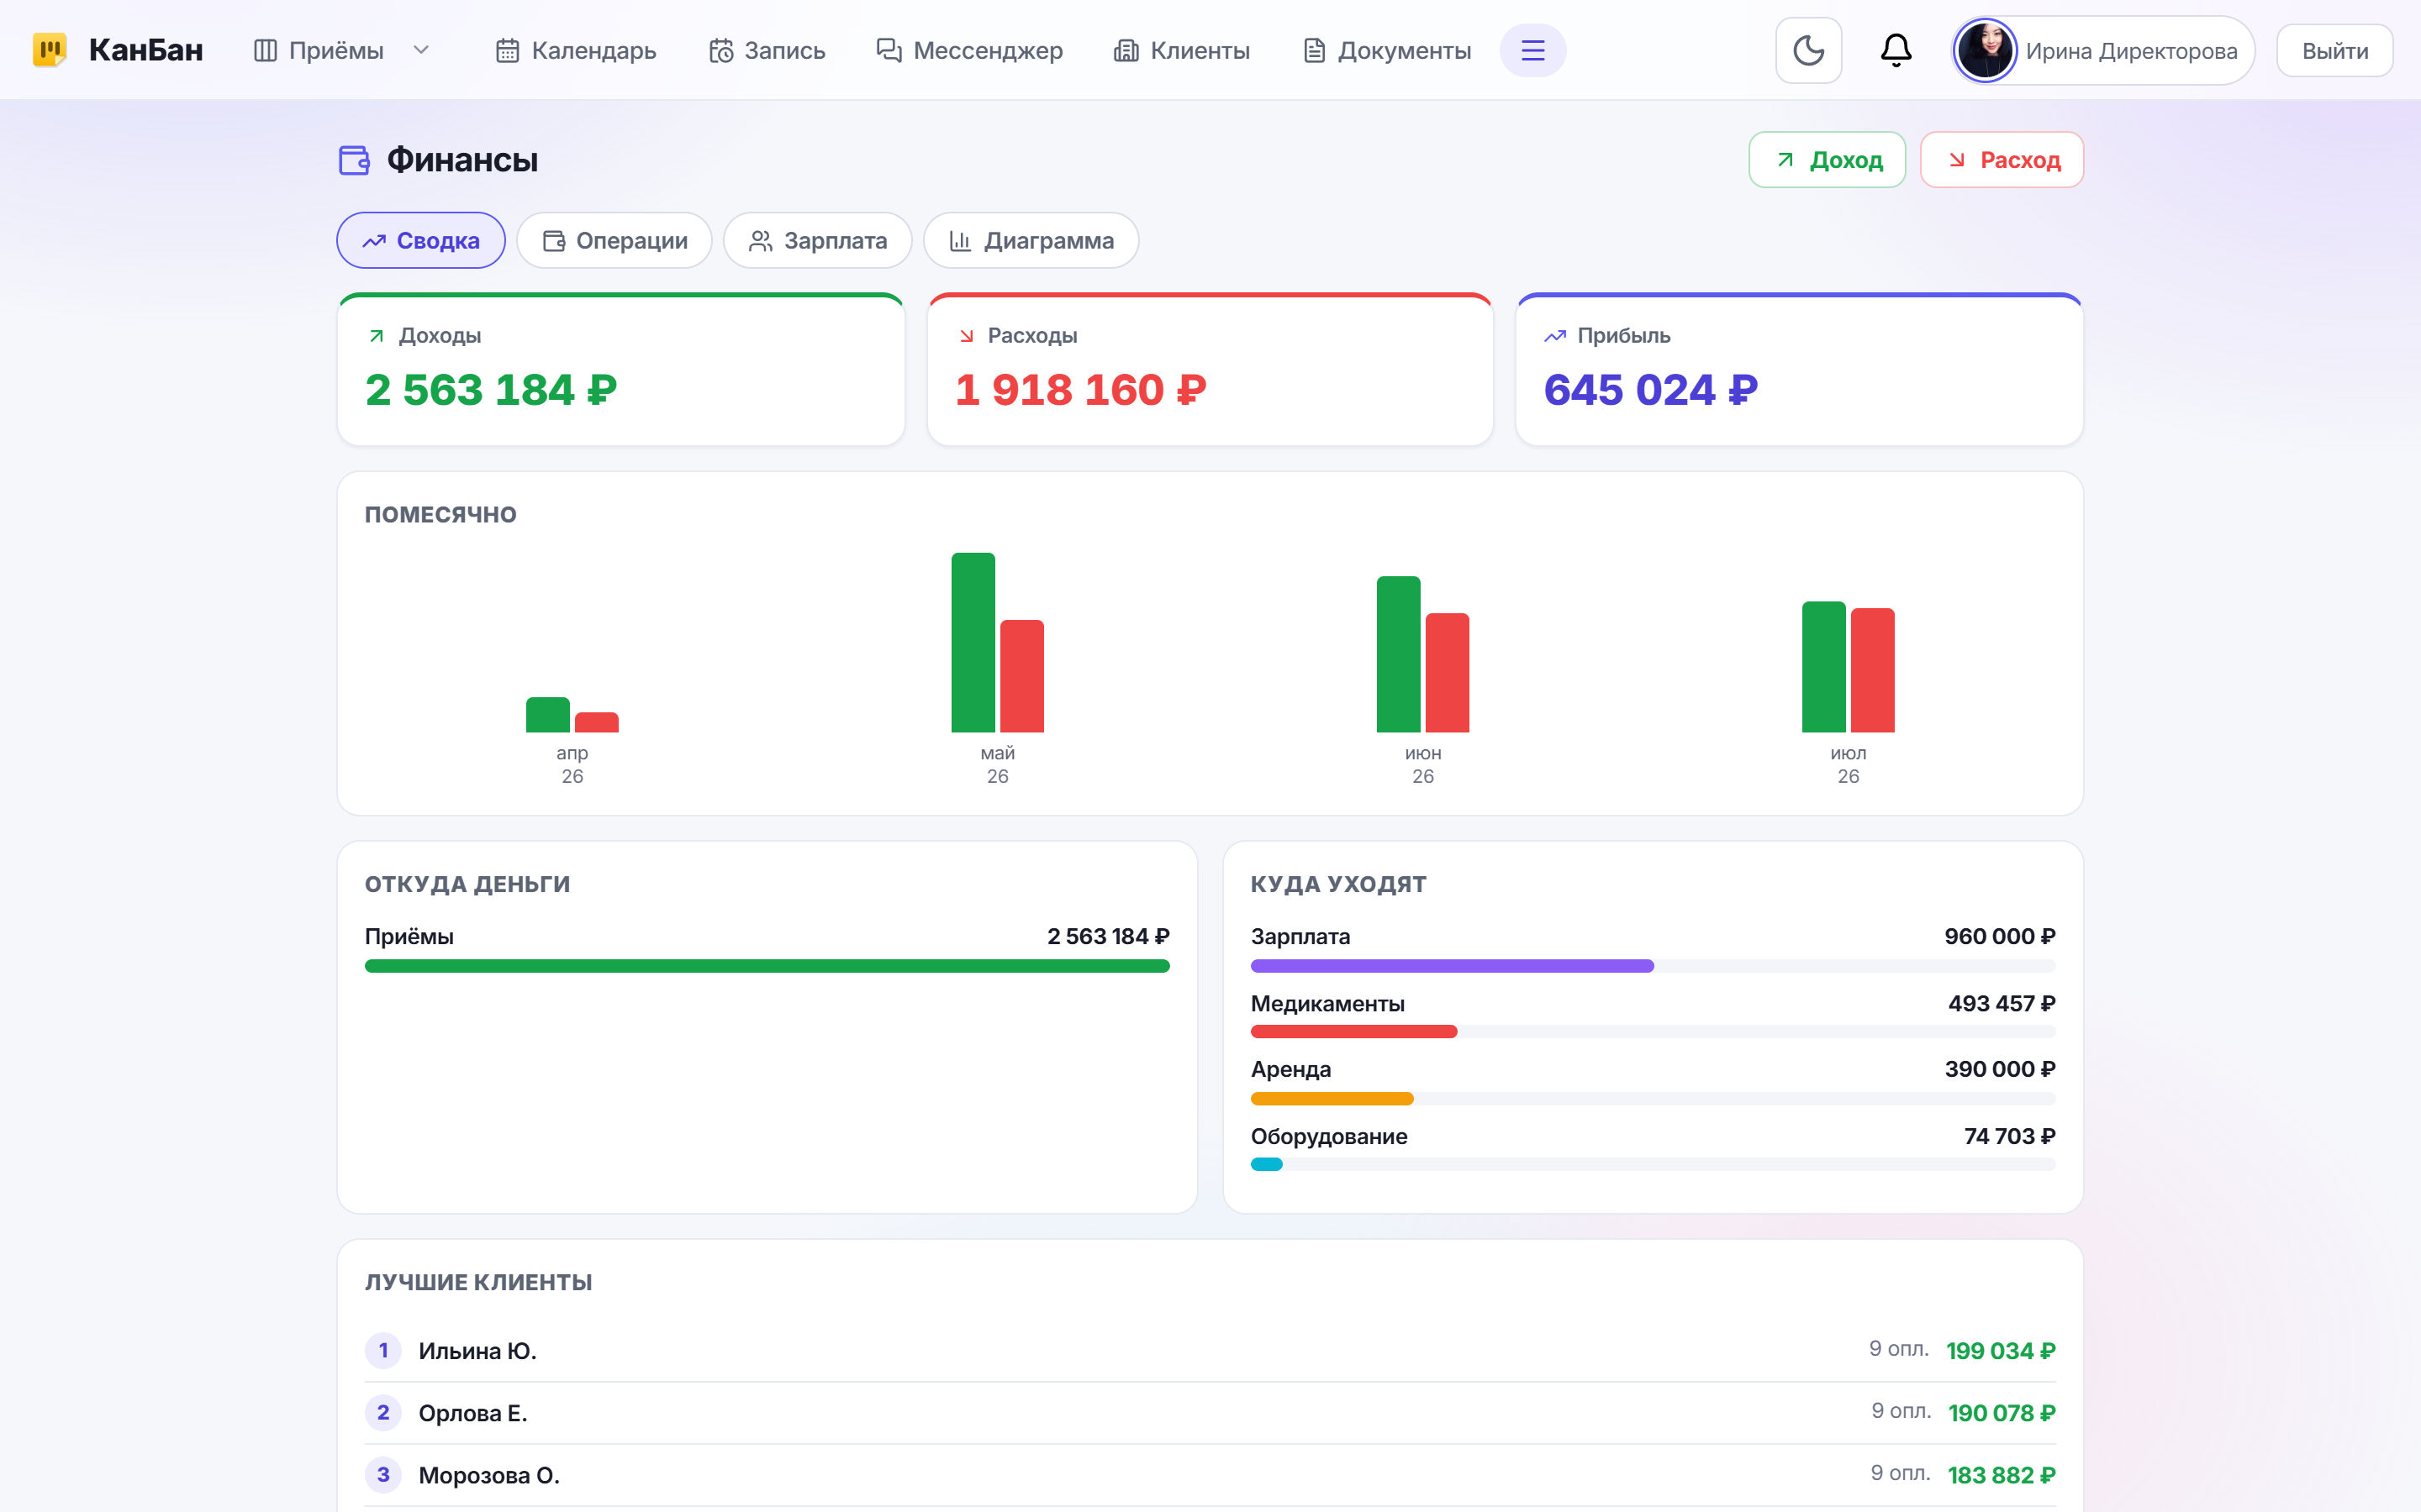Screen dimensions: 2421x1512
Task: Switch to the Зарплата tab
Action: [x=817, y=240]
